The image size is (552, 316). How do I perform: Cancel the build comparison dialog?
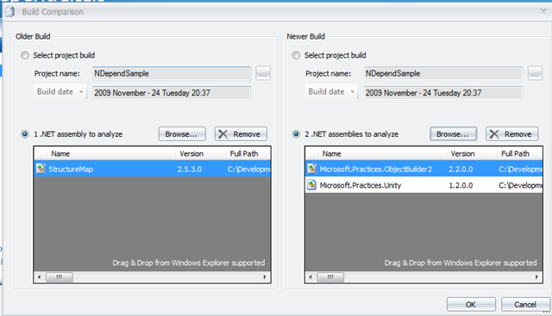(525, 305)
